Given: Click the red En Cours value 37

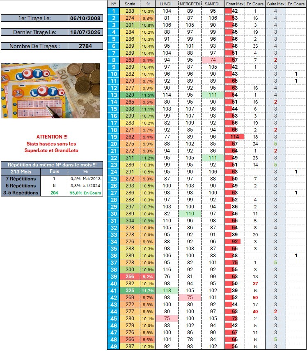Looking at the screenshot, I should 255,284.
